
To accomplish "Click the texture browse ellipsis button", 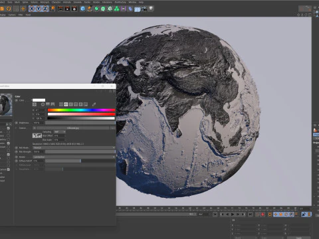I will [x=112, y=128].
